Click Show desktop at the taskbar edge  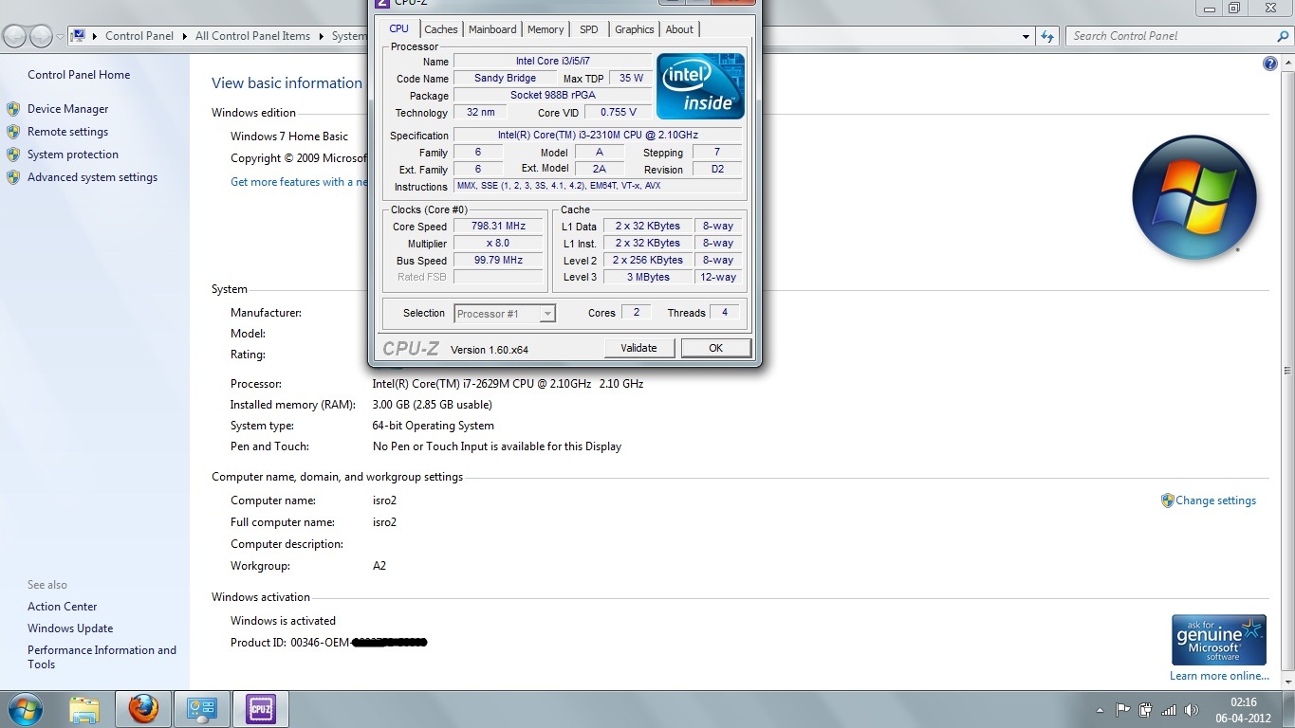[x=1287, y=710]
